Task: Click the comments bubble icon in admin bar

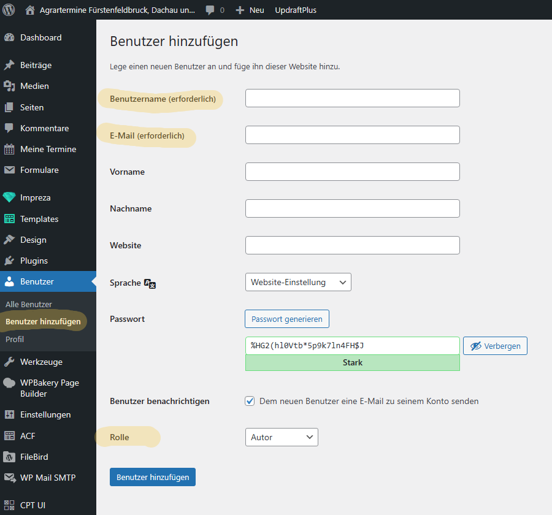Action: 210,10
